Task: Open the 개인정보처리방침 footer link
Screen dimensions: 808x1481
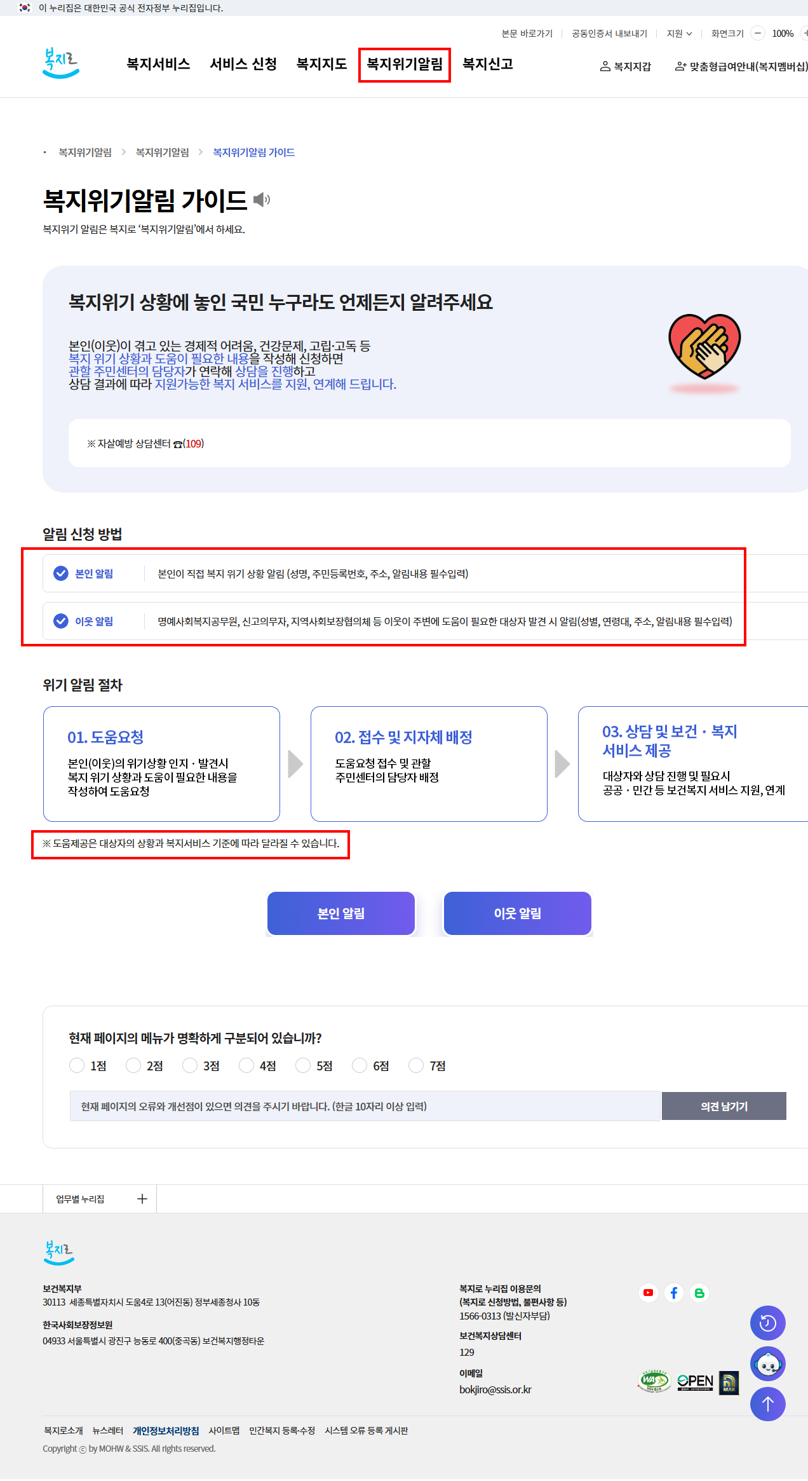Action: (x=166, y=1430)
